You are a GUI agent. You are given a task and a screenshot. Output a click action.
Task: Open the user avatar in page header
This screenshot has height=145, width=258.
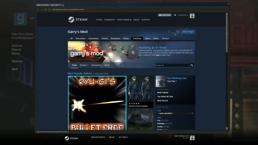click(192, 16)
